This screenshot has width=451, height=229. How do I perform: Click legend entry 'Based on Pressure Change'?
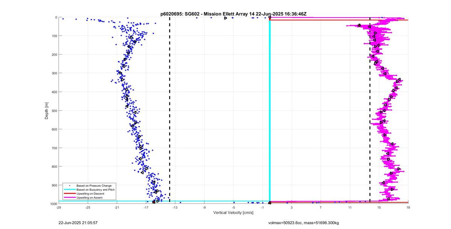click(94, 186)
